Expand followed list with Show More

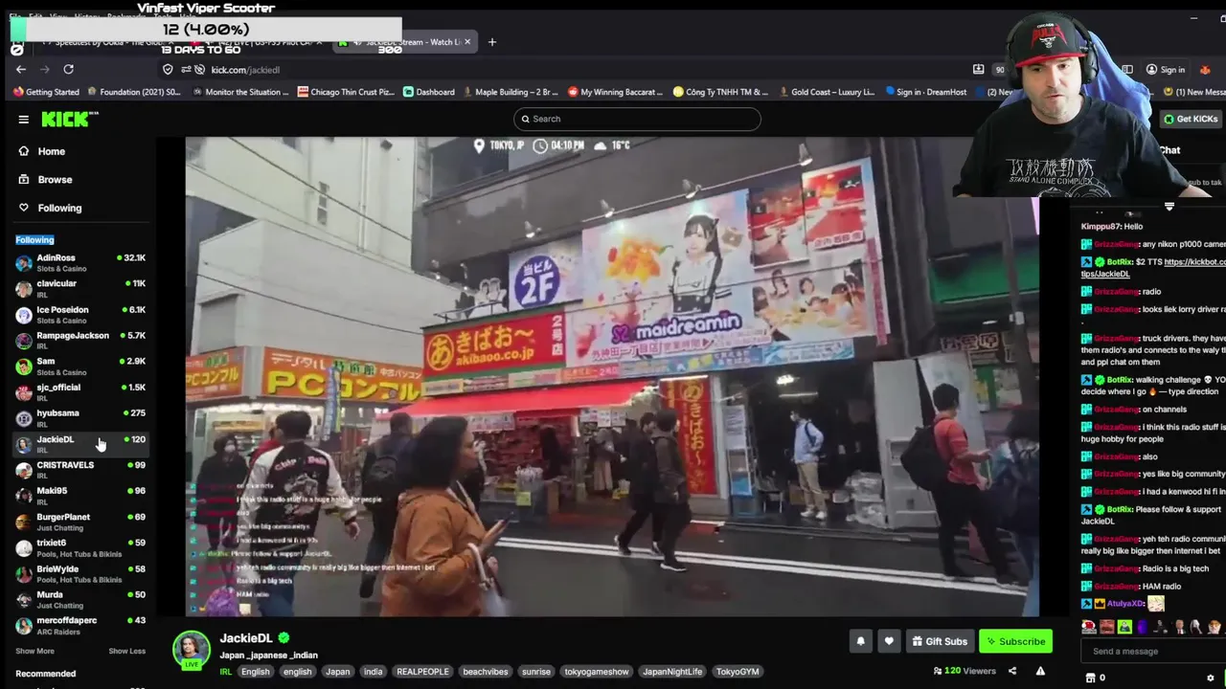34,651
